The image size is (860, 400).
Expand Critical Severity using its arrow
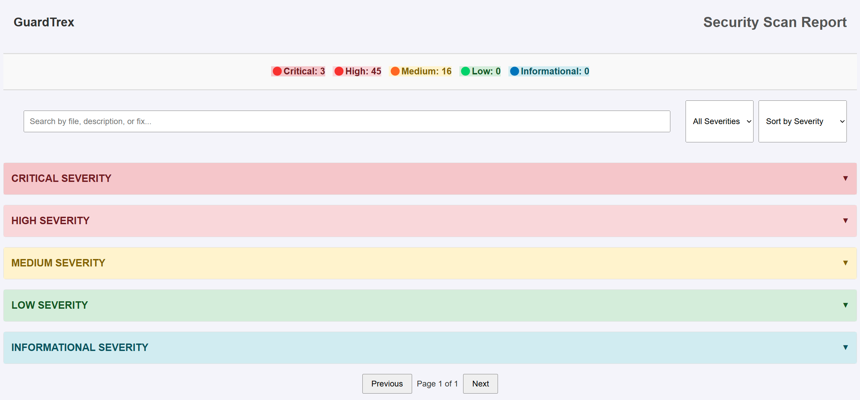click(845, 178)
